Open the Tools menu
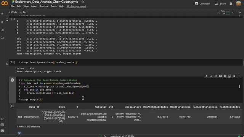The width and height of the screenshot is (244, 137). [x=54, y=6]
